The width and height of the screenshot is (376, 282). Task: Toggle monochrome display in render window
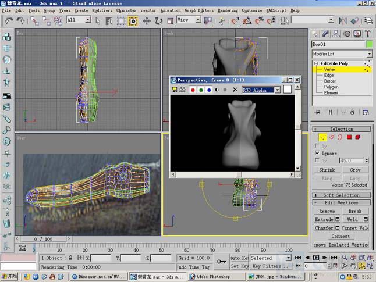(x=225, y=90)
